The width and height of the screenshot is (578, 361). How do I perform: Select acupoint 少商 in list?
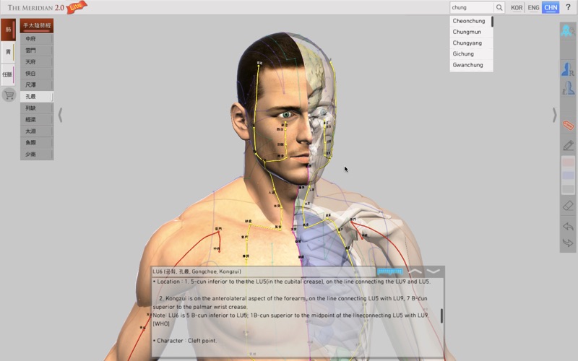click(x=37, y=154)
